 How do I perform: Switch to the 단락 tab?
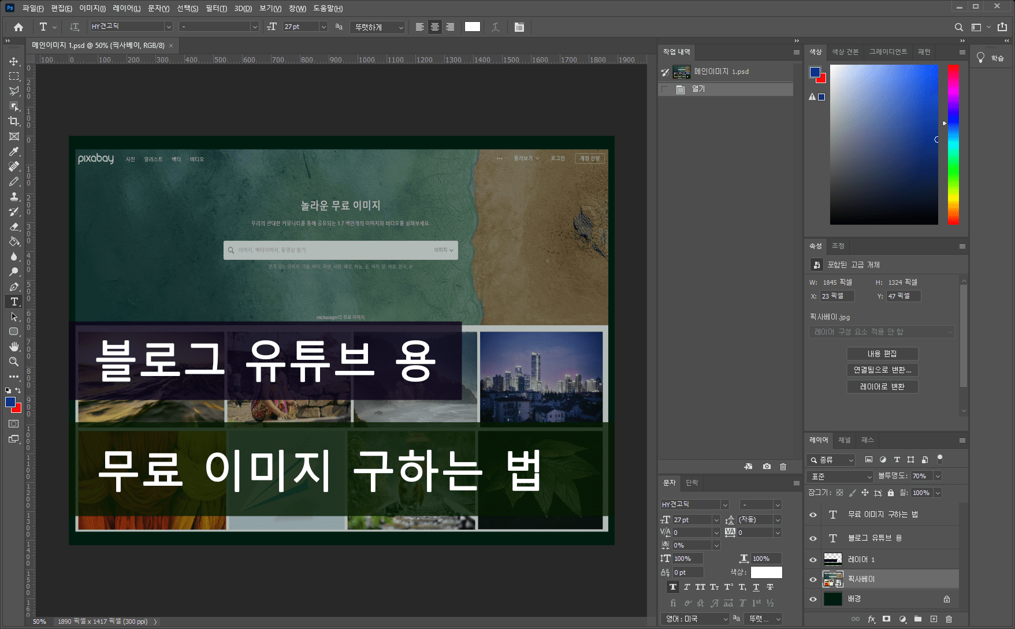pyautogui.click(x=693, y=483)
